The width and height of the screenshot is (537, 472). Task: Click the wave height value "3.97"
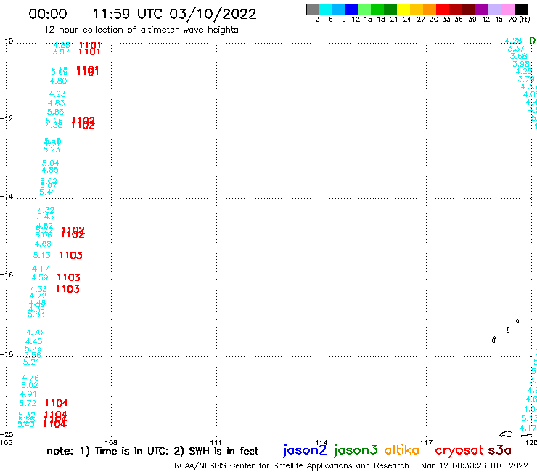[x=61, y=52]
